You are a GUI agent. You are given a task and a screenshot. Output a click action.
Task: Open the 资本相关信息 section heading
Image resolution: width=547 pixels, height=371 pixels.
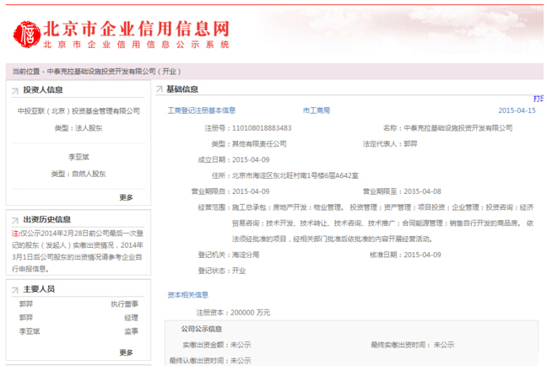(188, 295)
